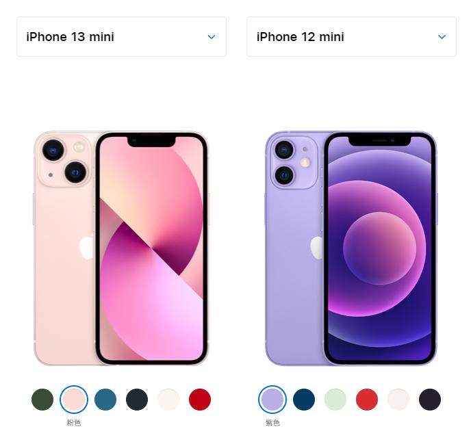This screenshot has width=471, height=442.
Task: Select the purple iPhone 12 mini swatch
Action: [272, 400]
